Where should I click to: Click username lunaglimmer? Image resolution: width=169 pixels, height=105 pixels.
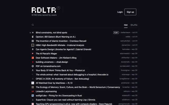pyautogui.click(x=125, y=79)
